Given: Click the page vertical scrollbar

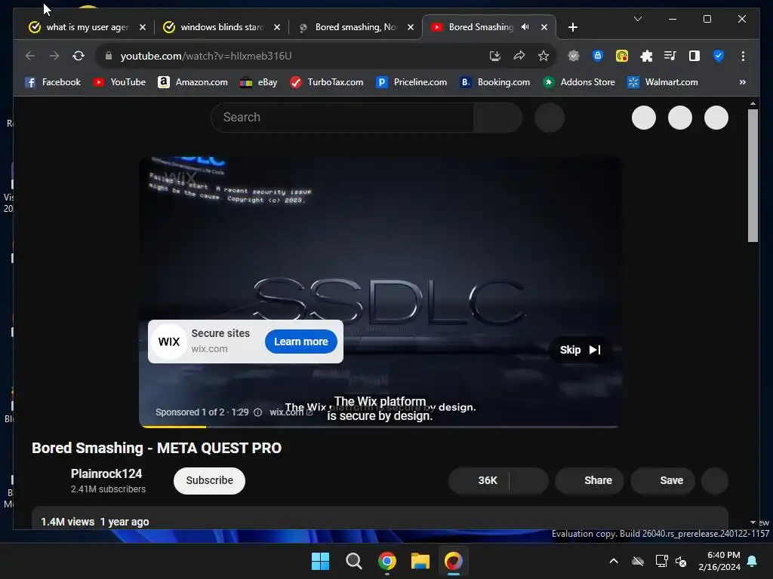Looking at the screenshot, I should tap(753, 175).
